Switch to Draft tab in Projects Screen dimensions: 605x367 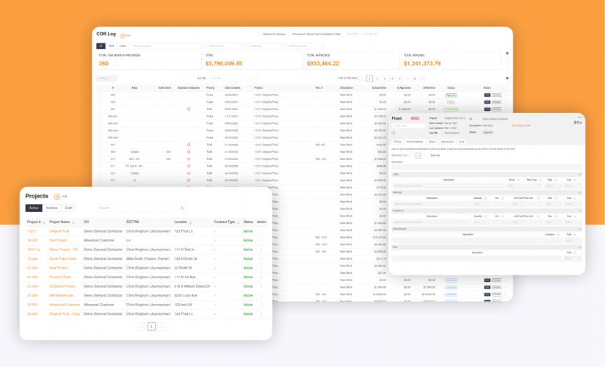pyautogui.click(x=69, y=208)
